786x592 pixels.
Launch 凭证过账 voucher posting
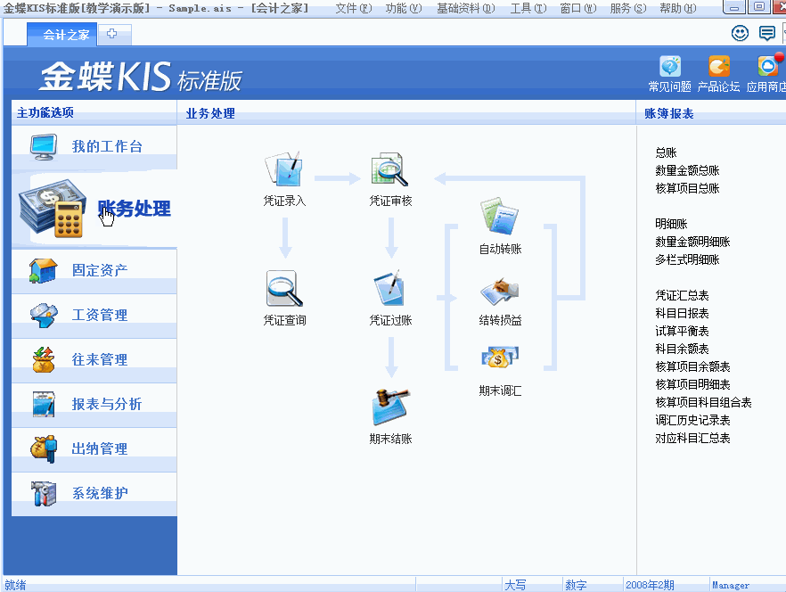pyautogui.click(x=389, y=290)
